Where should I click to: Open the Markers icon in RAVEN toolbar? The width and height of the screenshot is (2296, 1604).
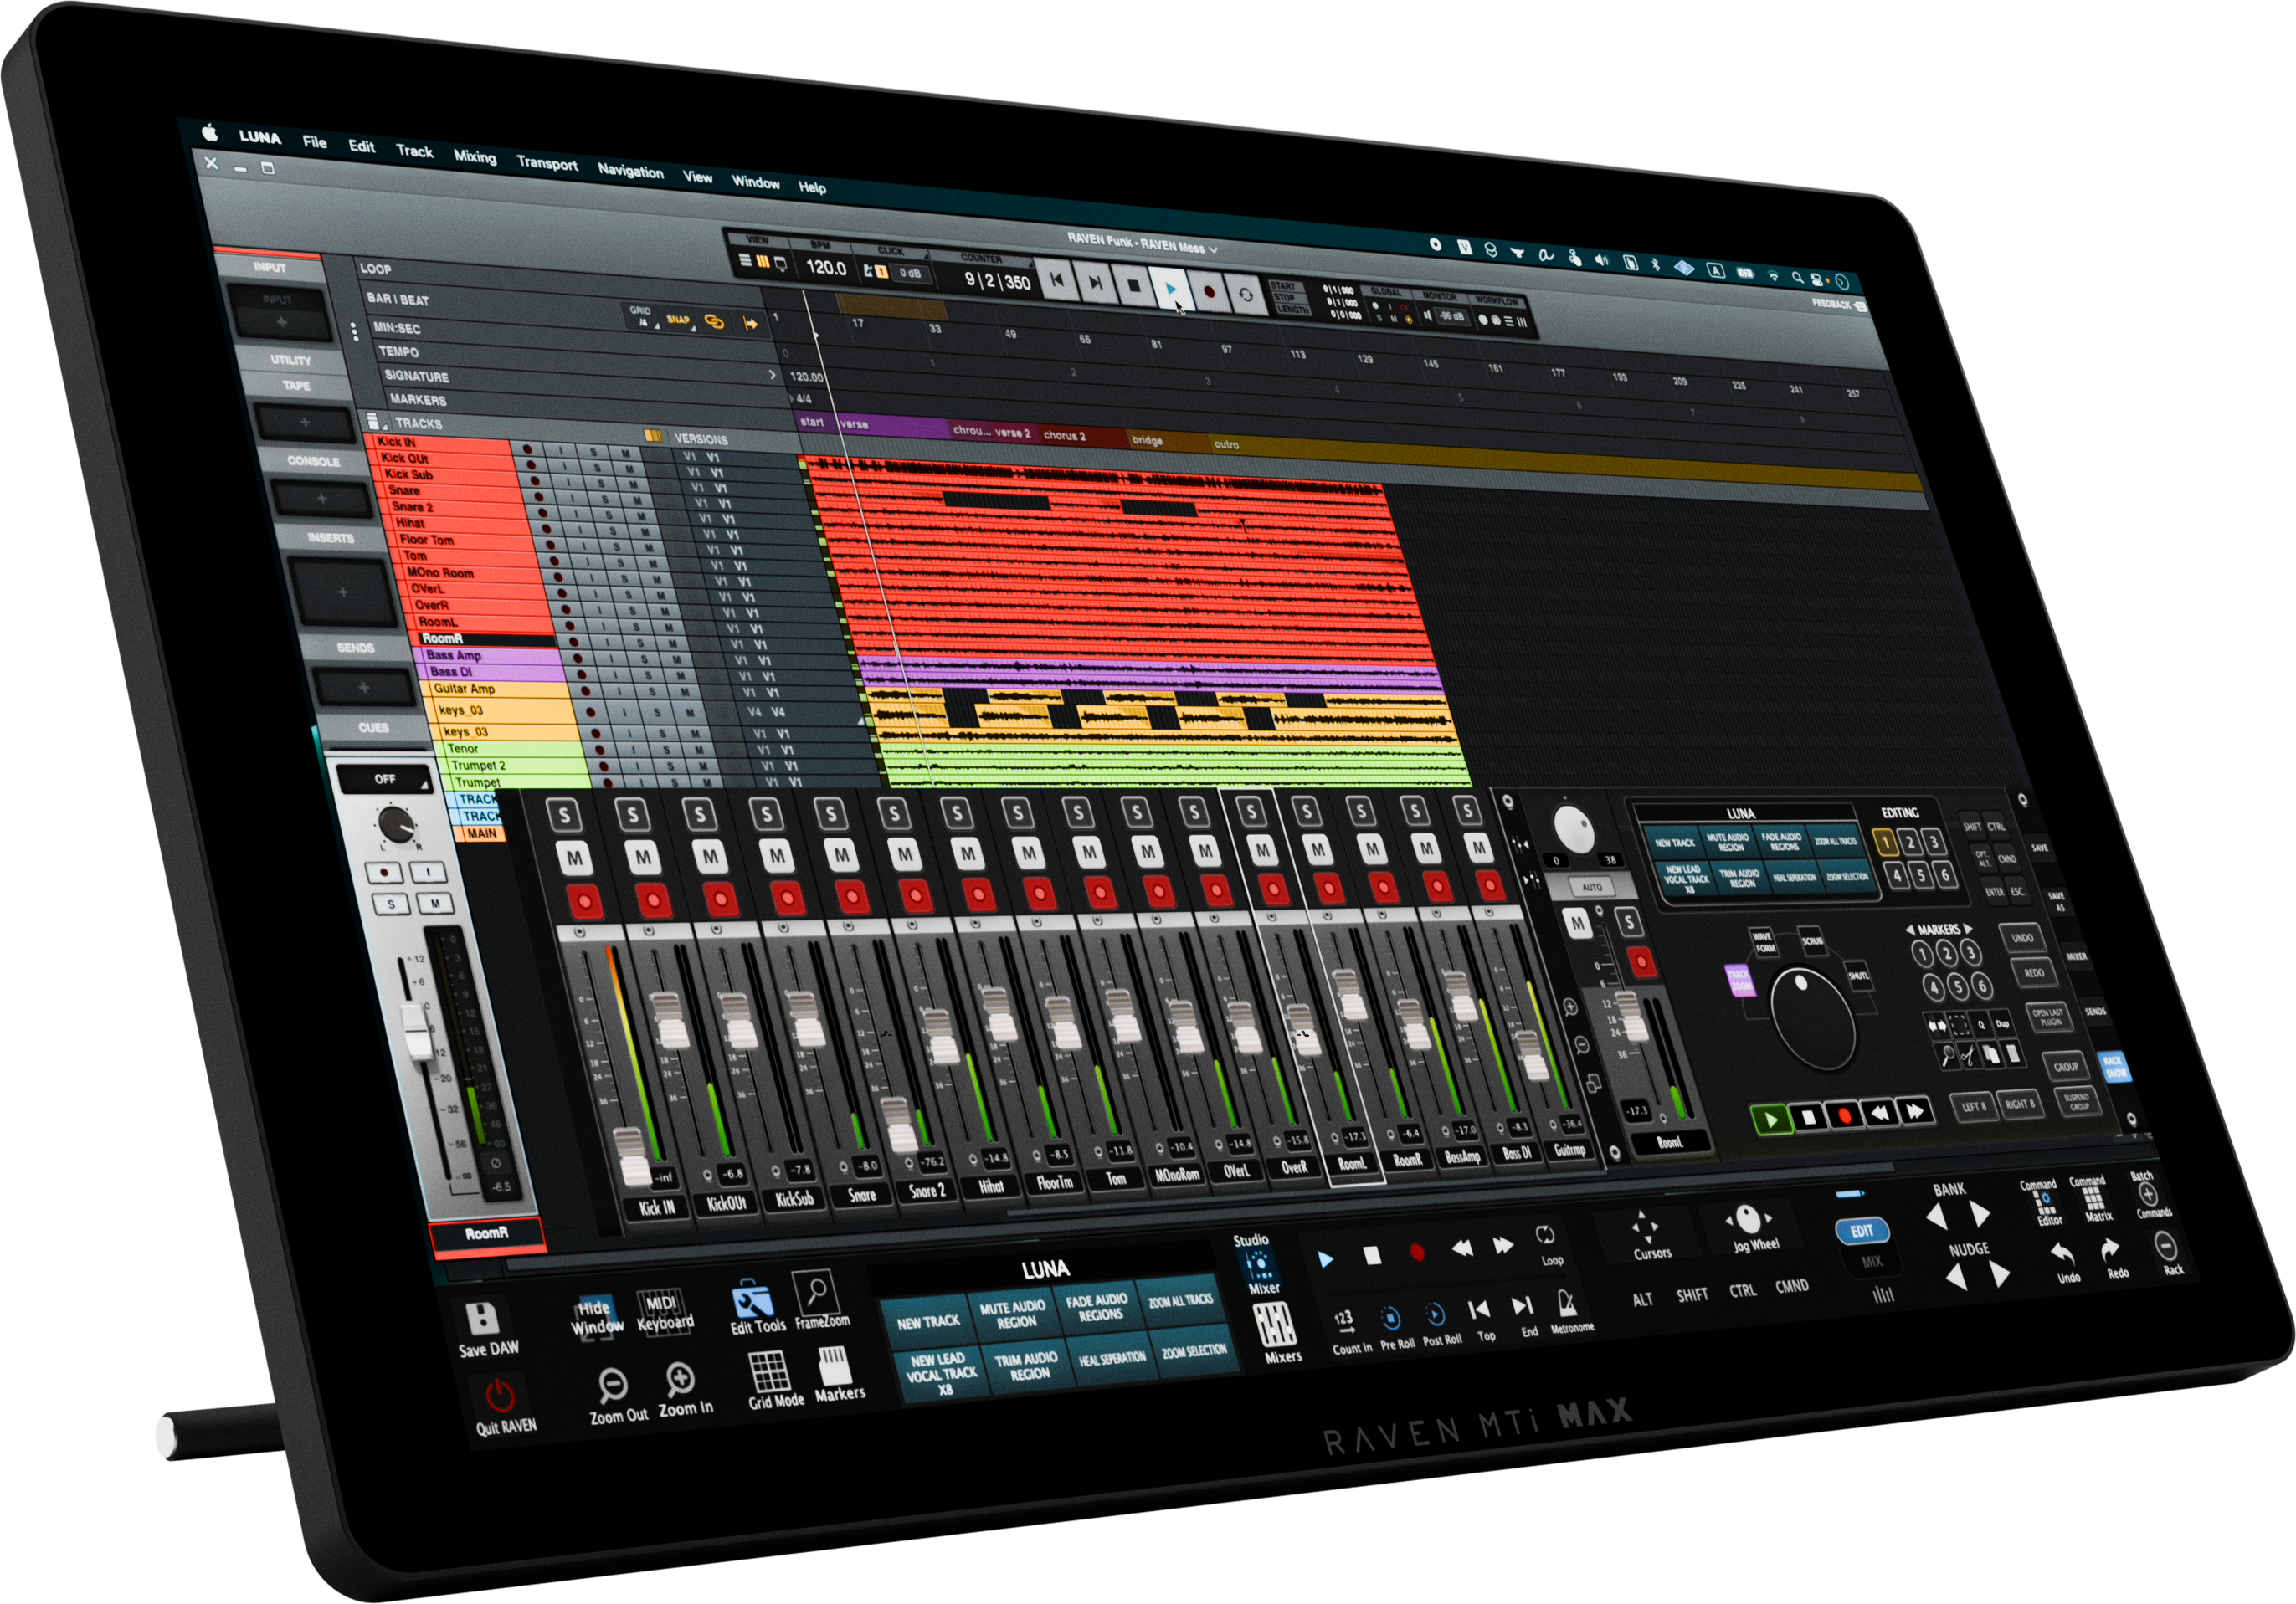[834, 1366]
